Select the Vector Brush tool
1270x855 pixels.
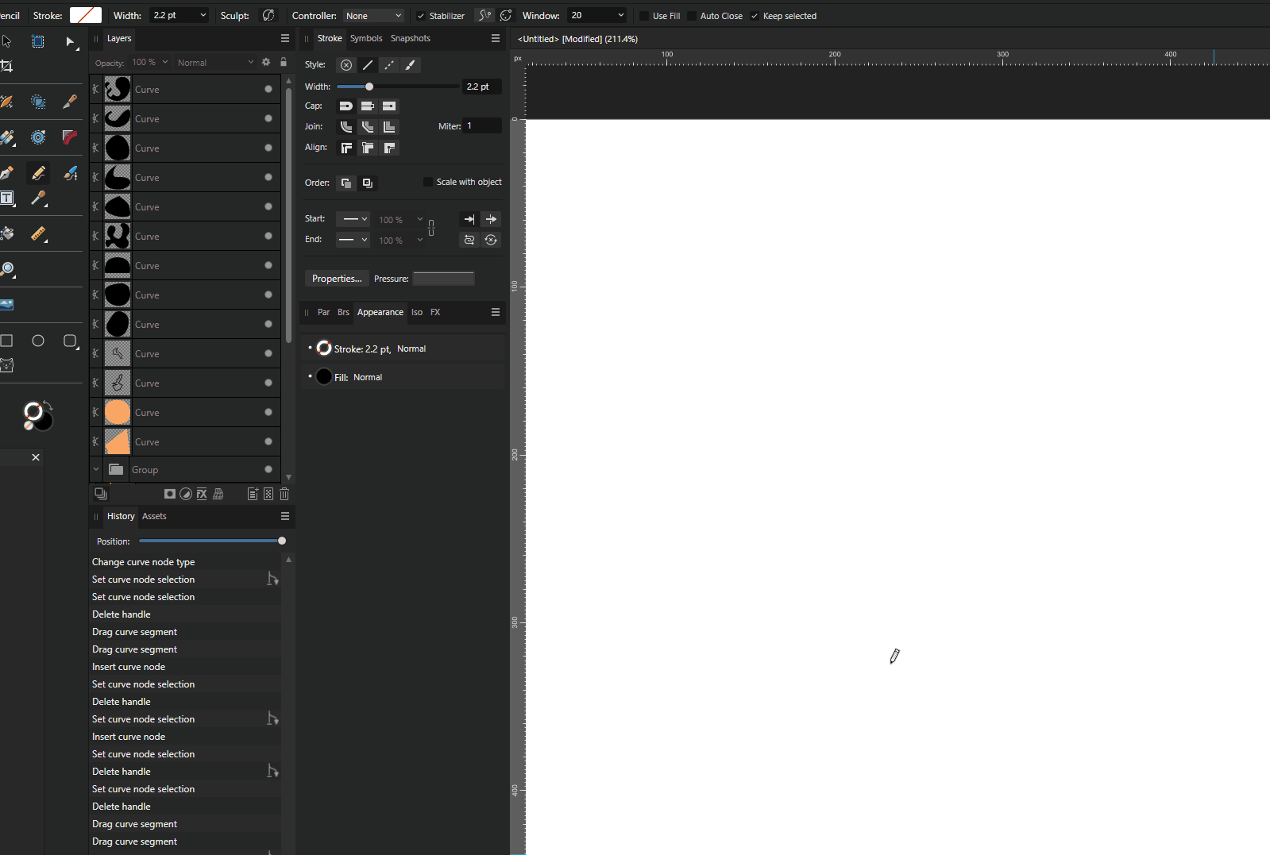[x=70, y=173]
